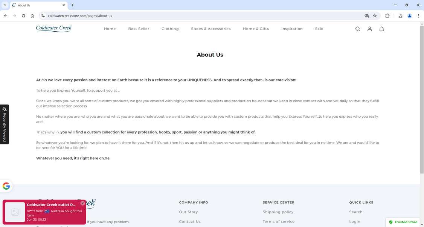
Task: Dismiss the purchase notification popup
Action: 82,203
